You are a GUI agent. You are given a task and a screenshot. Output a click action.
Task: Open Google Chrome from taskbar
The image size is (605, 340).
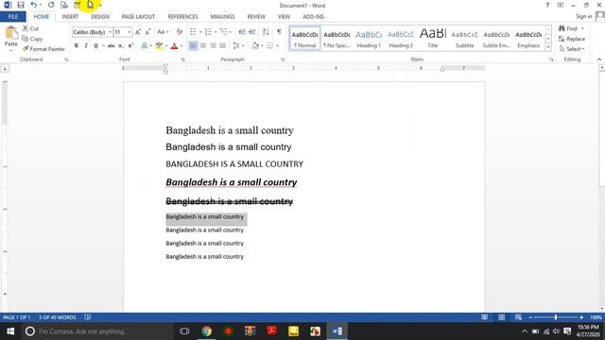coord(206,331)
